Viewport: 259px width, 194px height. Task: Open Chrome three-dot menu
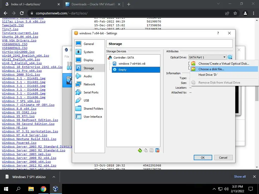click(253, 13)
